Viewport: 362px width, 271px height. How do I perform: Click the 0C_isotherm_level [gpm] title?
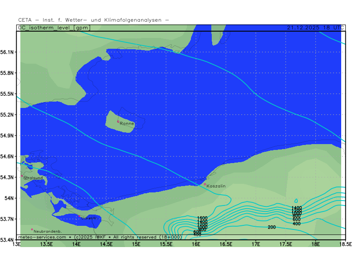pos(54,28)
